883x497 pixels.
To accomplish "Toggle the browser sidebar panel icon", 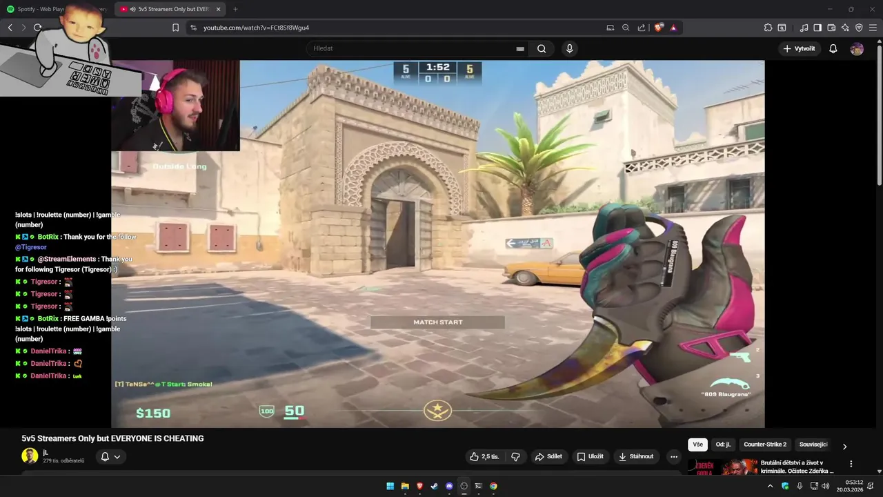I will pos(817,28).
